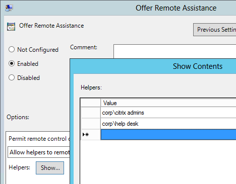
Task: Click the window system icon in title bar
Action: [x=9, y=8]
